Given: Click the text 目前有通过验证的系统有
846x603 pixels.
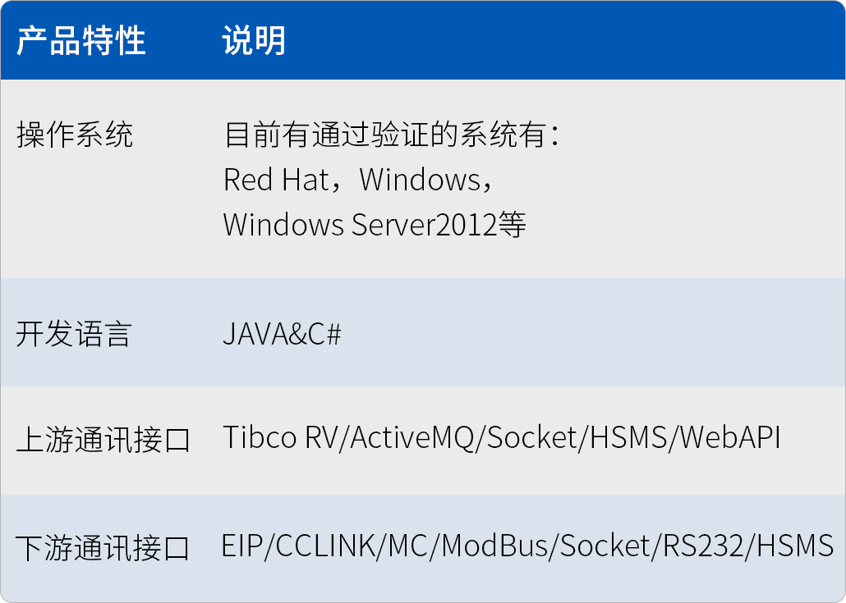Looking at the screenshot, I should pyautogui.click(x=384, y=135).
